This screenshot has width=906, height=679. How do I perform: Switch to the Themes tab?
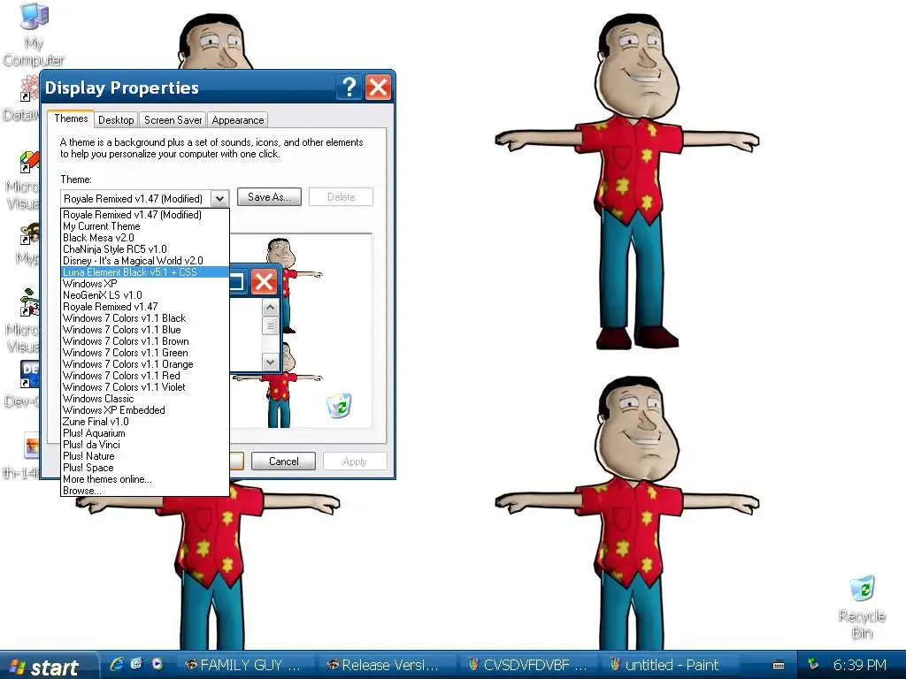pos(71,118)
